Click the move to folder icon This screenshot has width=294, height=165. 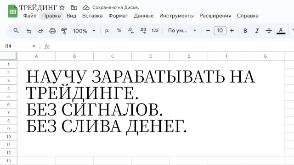click(74, 7)
